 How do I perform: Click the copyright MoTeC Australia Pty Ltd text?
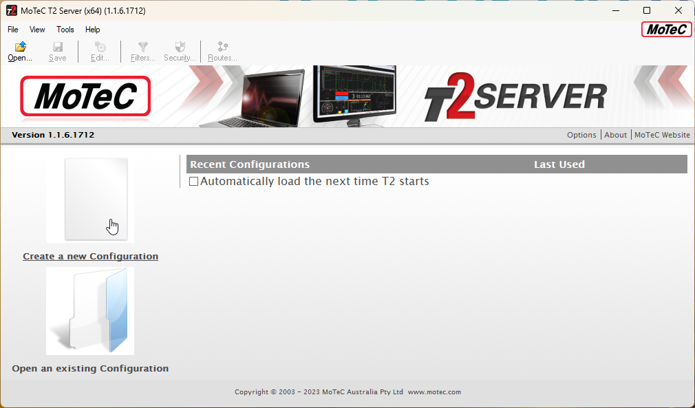[319, 392]
